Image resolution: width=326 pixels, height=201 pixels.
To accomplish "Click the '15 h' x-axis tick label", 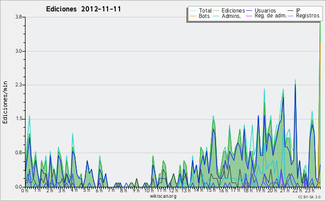I will coord(210,190).
